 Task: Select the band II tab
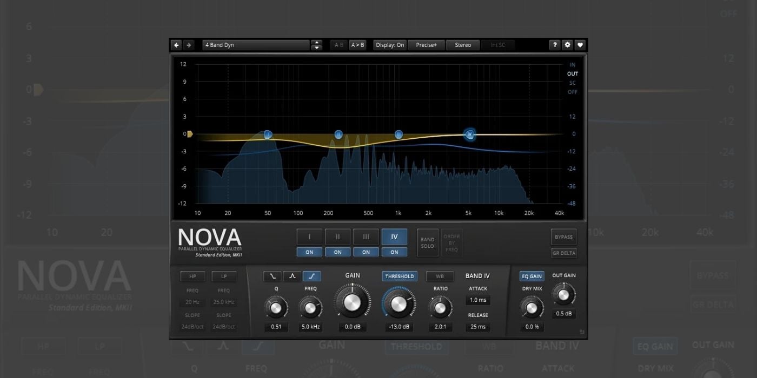(338, 237)
